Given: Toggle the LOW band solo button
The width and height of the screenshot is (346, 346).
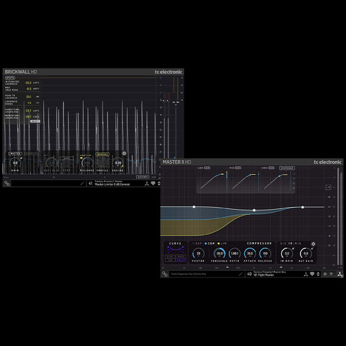Looking at the screenshot, I should tap(207, 168).
